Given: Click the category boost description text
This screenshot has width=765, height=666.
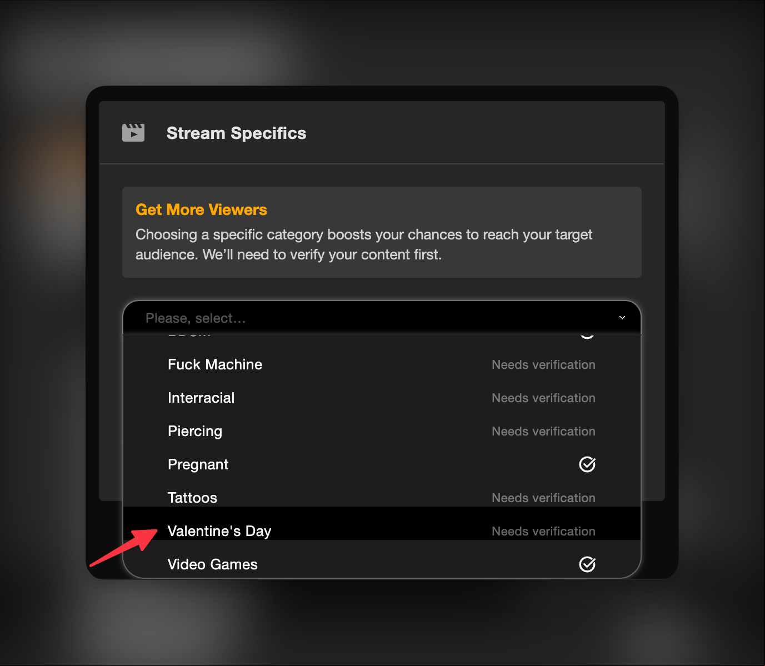Looking at the screenshot, I should tap(364, 244).
